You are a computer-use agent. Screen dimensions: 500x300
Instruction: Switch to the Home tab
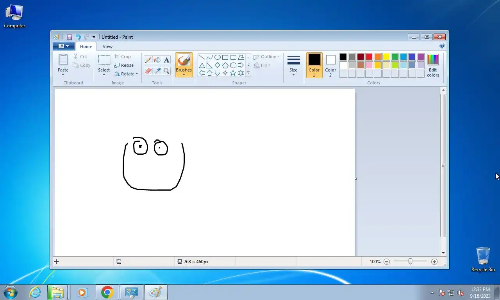[x=86, y=46]
